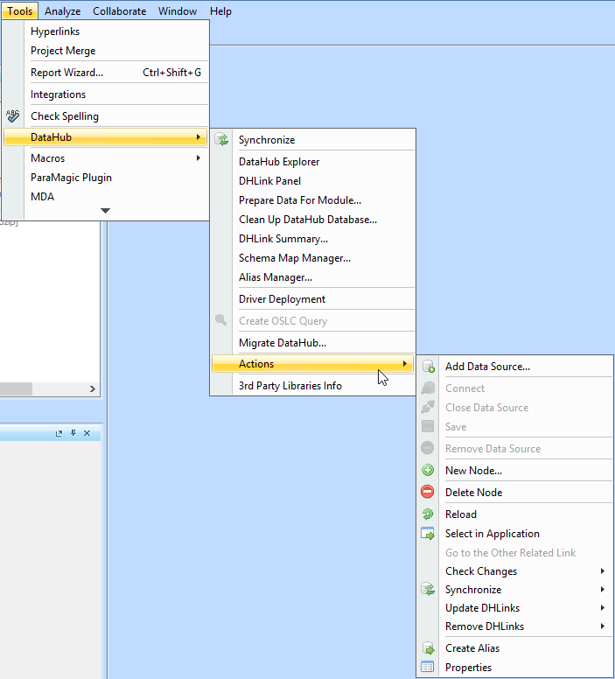Viewport: 615px width, 679px height.
Task: Open the Analyze menu
Action: 62,11
